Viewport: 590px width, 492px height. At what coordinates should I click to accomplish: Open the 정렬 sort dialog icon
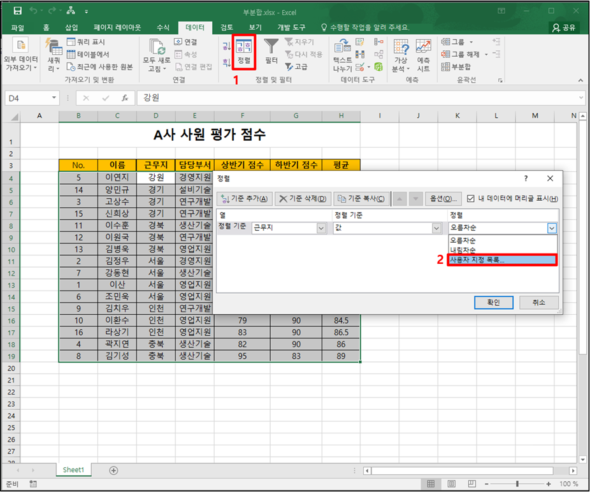pos(244,52)
